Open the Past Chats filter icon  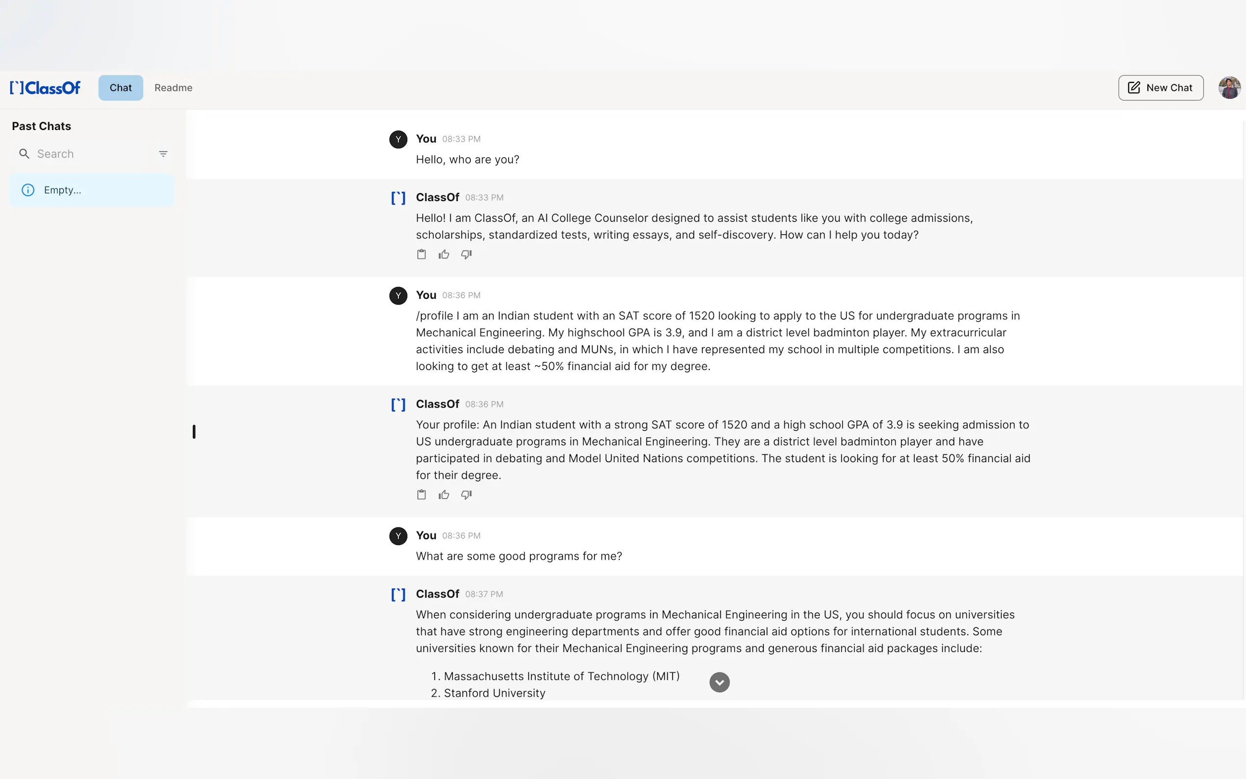(163, 154)
